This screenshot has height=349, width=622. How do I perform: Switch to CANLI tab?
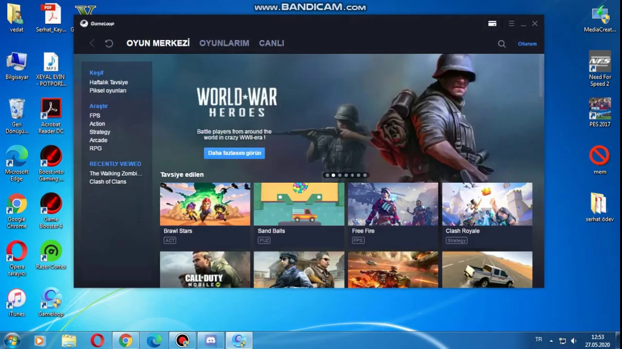271,43
